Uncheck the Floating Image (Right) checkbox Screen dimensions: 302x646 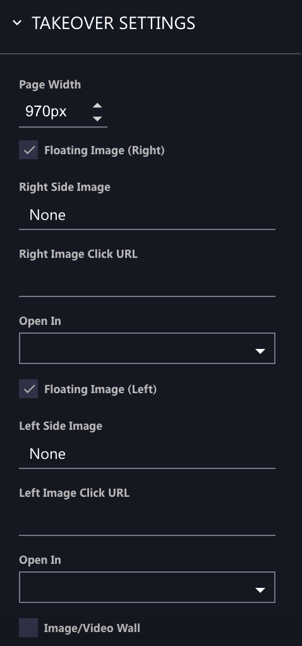(x=28, y=150)
